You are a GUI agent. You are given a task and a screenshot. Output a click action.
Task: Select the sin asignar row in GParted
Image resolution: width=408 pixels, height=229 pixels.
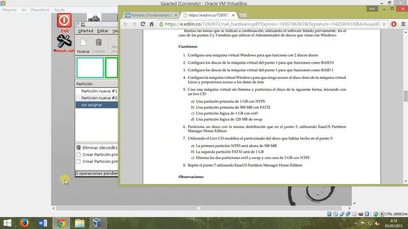click(96, 105)
